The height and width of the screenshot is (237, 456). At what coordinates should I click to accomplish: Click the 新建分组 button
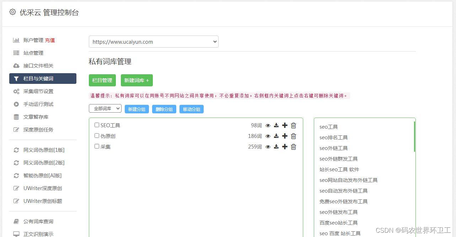point(137,109)
